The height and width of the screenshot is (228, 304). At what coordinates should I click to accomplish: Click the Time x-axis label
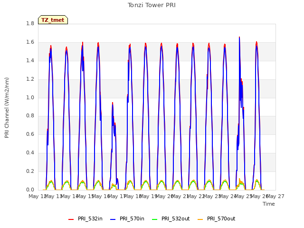[x=269, y=204]
